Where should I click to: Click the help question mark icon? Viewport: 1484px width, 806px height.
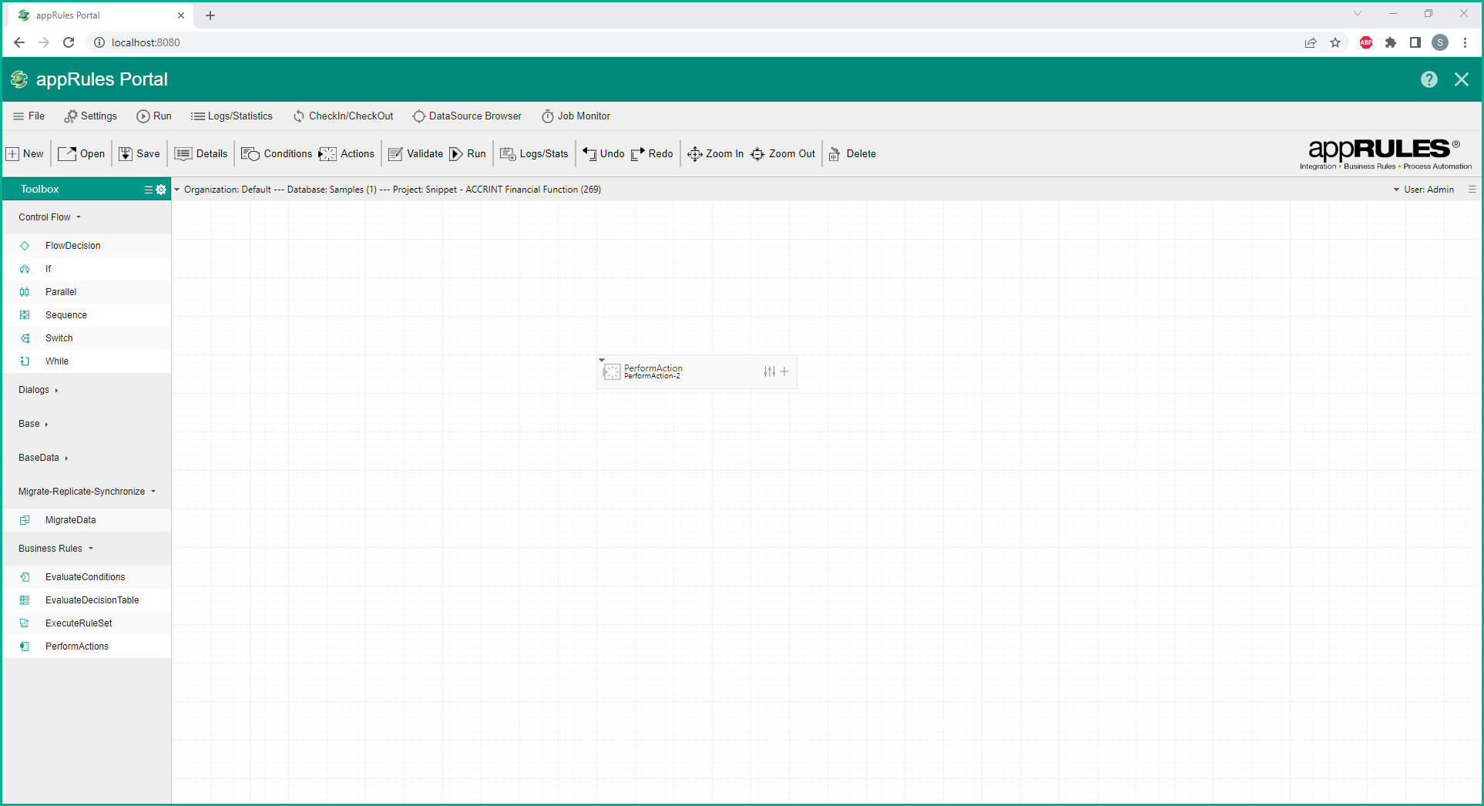coord(1429,79)
